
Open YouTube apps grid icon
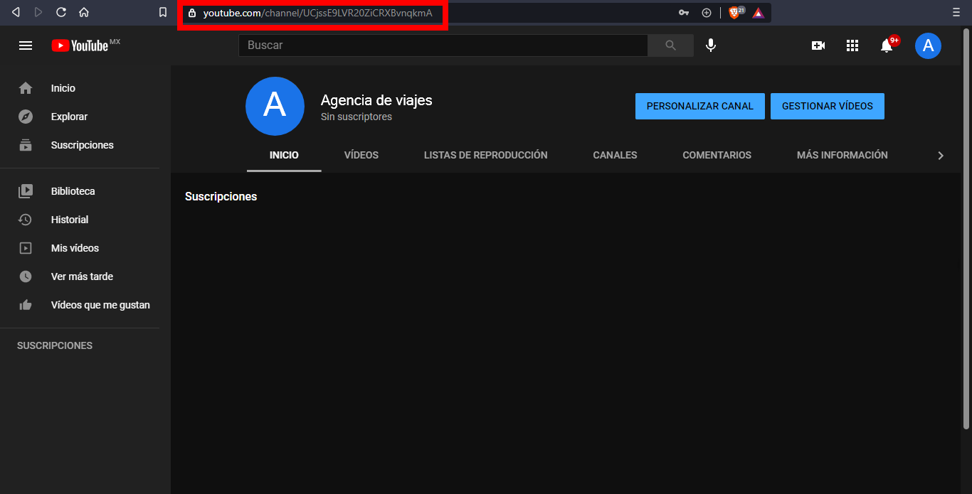852,45
